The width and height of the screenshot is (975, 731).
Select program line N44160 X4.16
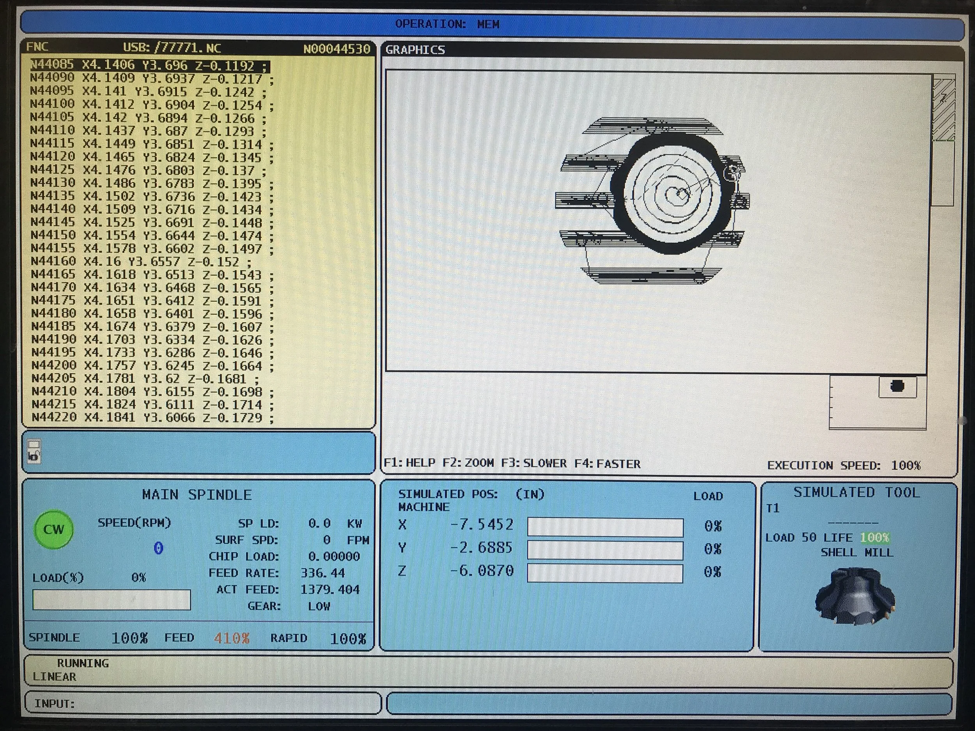point(141,262)
